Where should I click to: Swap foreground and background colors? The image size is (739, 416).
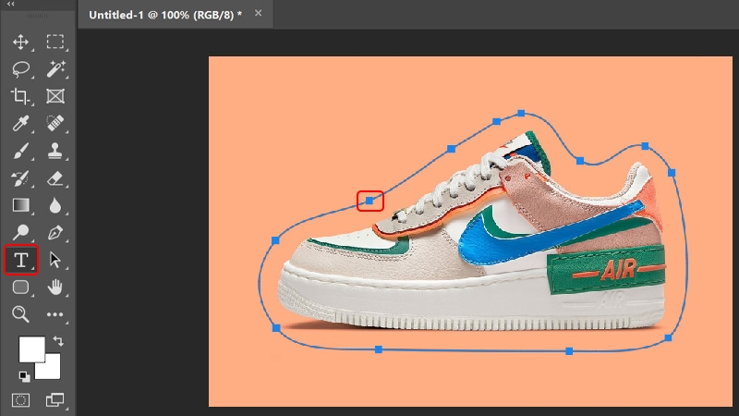point(58,340)
